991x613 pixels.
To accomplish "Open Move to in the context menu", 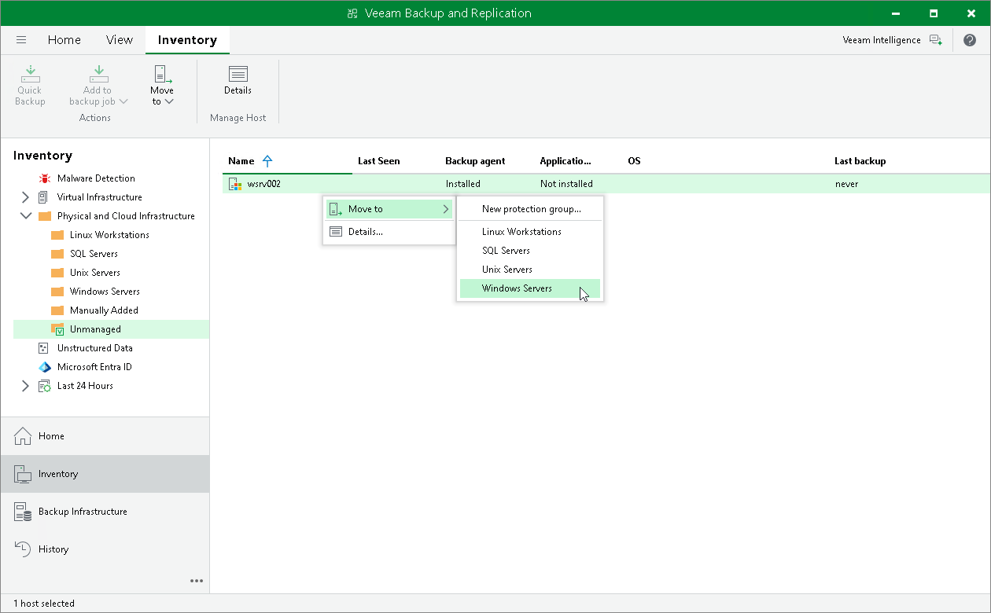I will (x=389, y=209).
